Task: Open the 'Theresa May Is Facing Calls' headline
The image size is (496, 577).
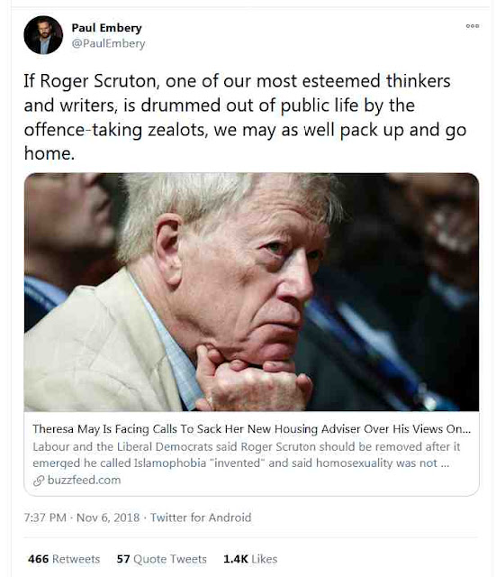Action: coord(251,429)
